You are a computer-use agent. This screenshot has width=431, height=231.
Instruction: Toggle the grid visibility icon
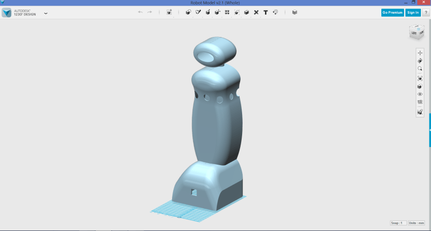(x=420, y=102)
